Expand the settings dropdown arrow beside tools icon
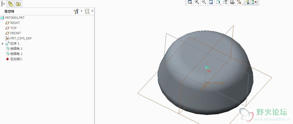293x124 pixels. (x=82, y=11)
